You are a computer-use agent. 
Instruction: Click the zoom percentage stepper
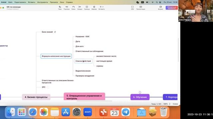[169, 104]
